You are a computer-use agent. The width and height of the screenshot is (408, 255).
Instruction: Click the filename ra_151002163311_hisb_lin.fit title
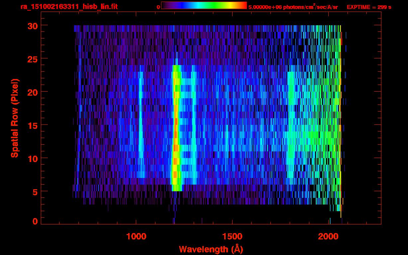tap(69, 7)
